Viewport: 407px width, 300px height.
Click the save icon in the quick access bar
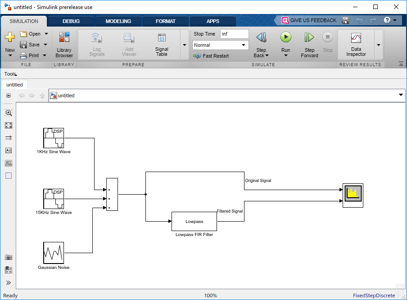(x=345, y=20)
